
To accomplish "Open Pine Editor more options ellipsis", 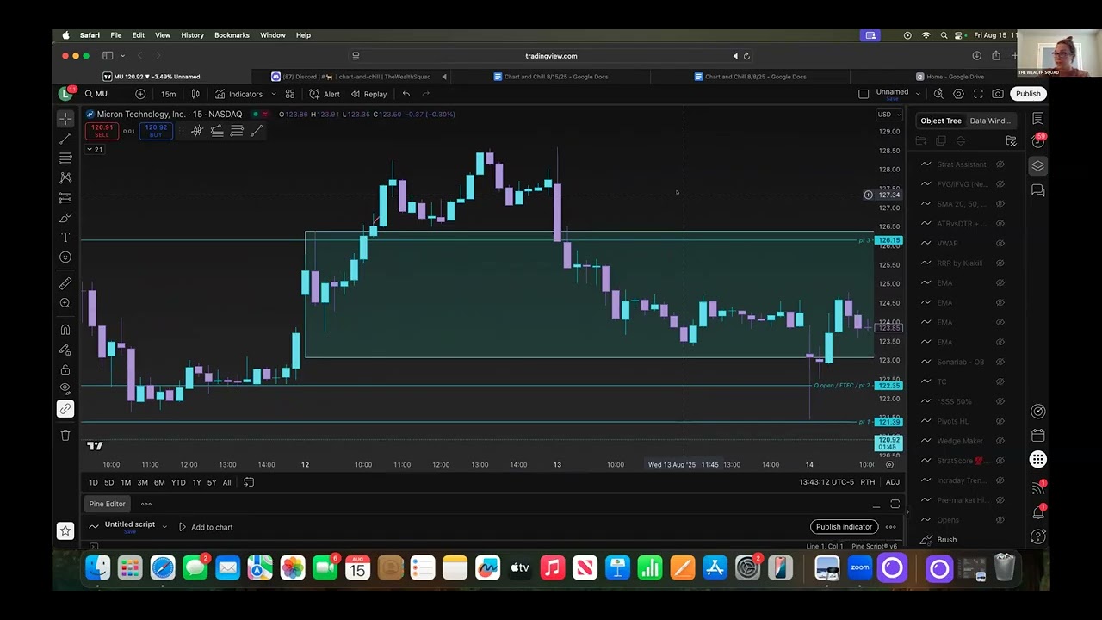I will click(x=146, y=504).
